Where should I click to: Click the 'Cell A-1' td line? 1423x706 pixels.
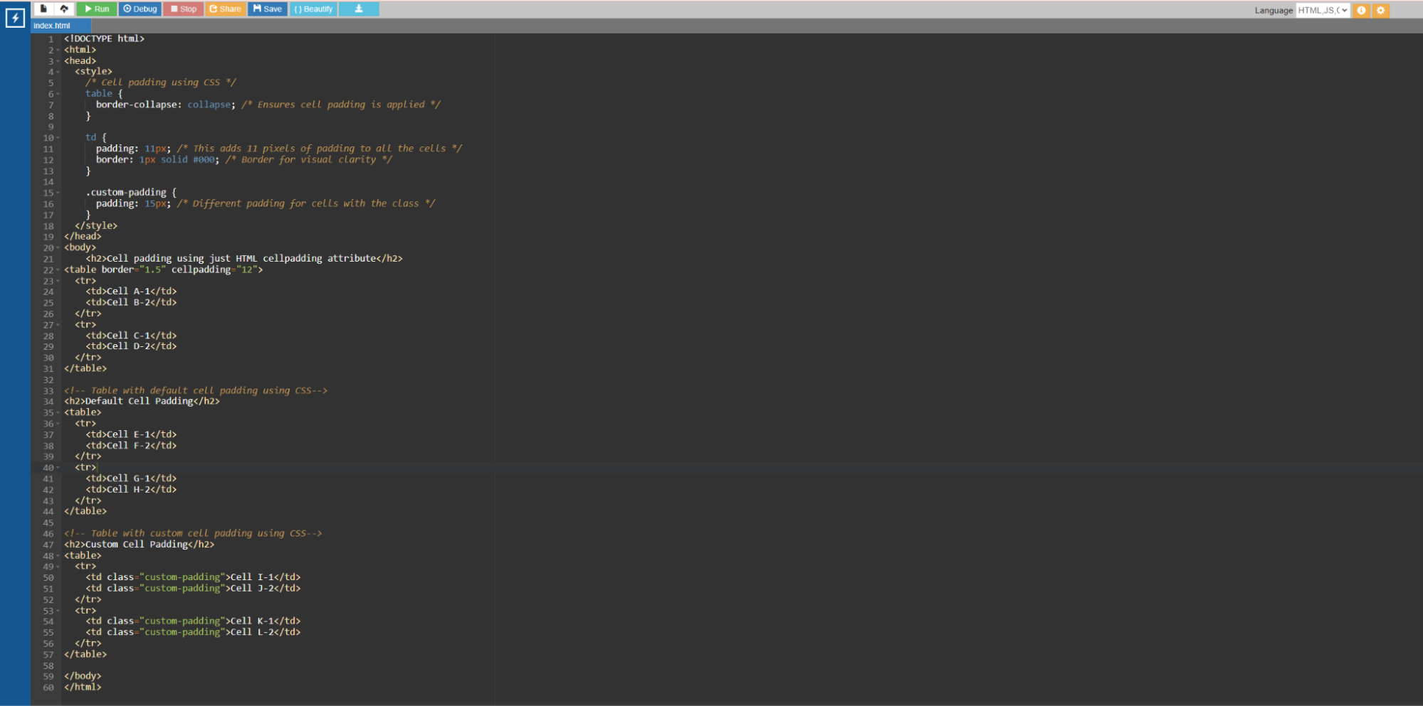[x=131, y=292]
